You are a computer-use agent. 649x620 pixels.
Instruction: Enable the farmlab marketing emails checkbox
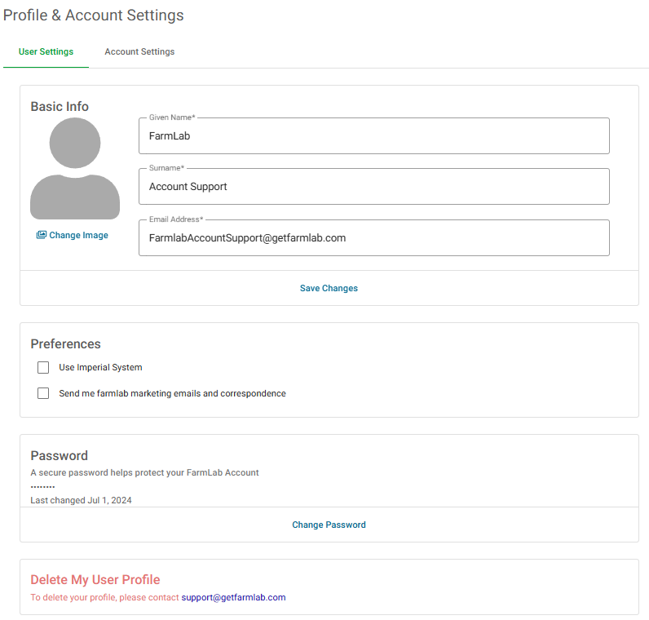[43, 394]
